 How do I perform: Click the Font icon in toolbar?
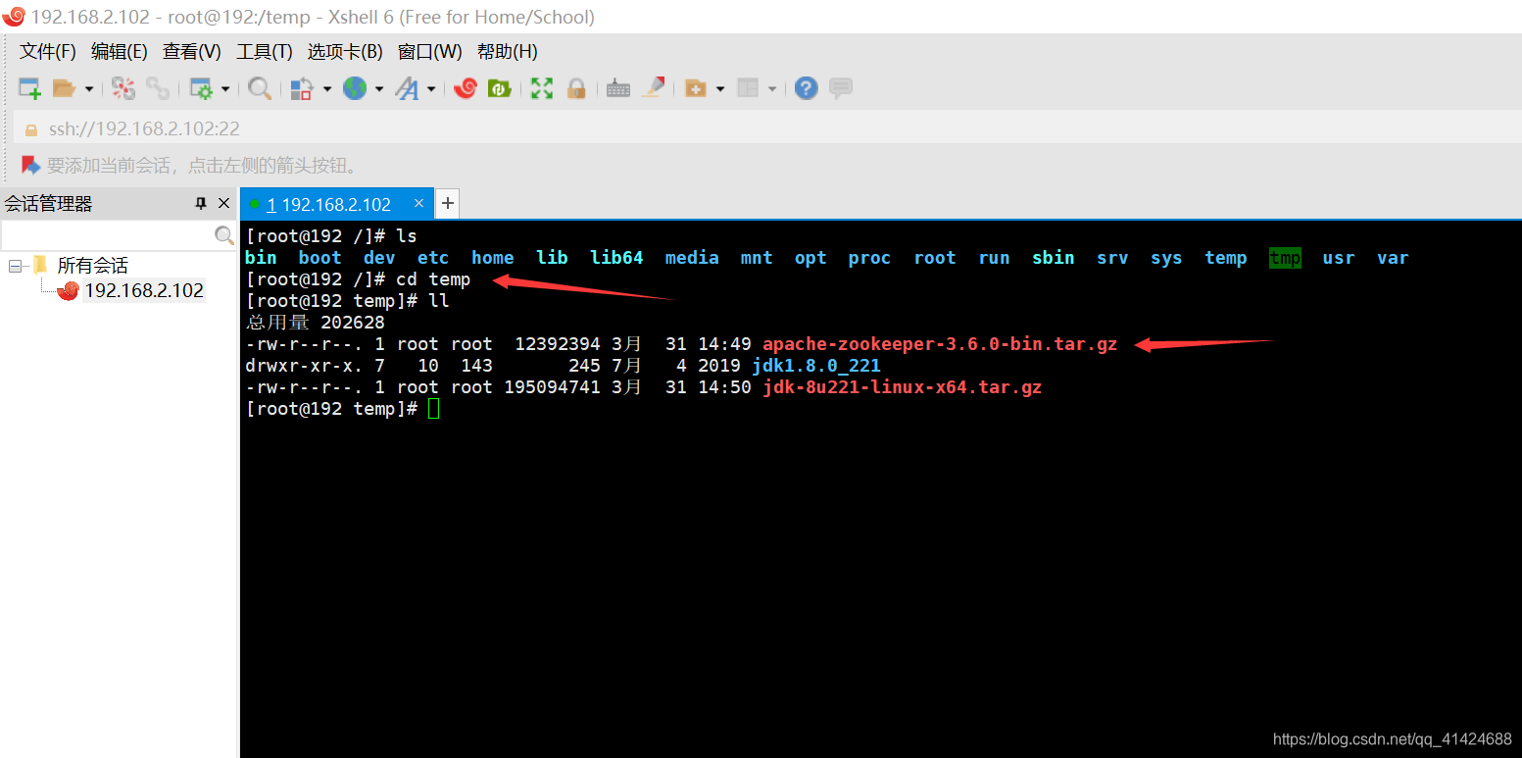[407, 88]
